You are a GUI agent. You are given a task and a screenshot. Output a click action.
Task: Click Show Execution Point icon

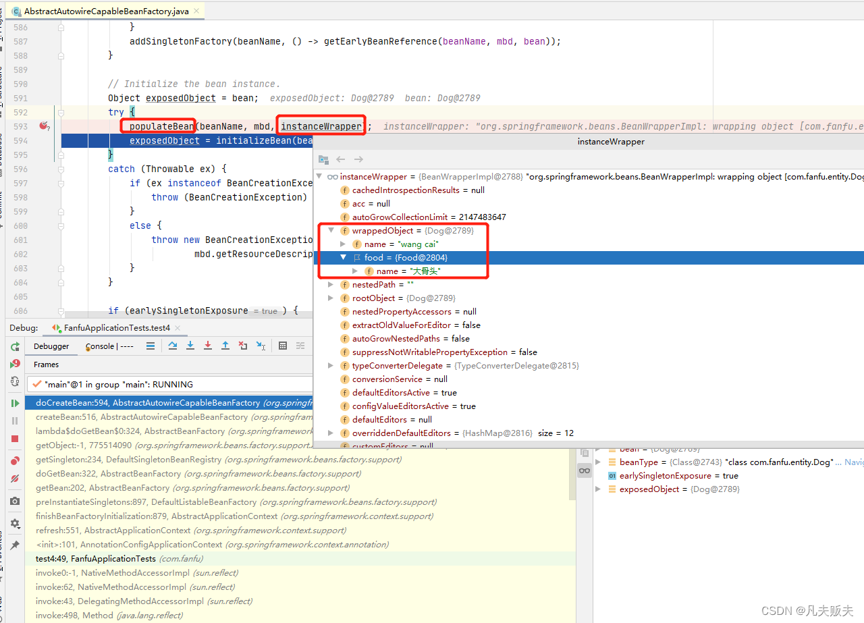[x=151, y=346]
